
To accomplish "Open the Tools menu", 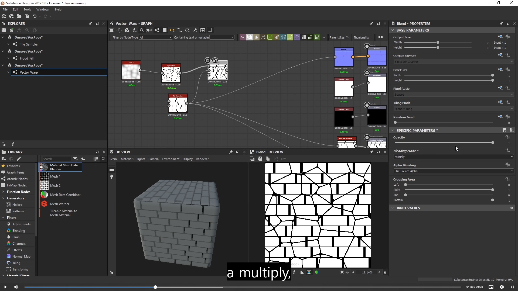I will (27, 9).
